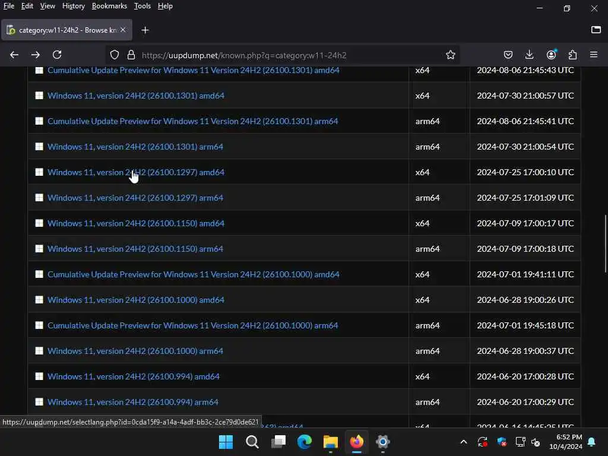
Task: Open Windows 11 24H2 (26100.1301) arm64 link
Action: click(x=135, y=147)
